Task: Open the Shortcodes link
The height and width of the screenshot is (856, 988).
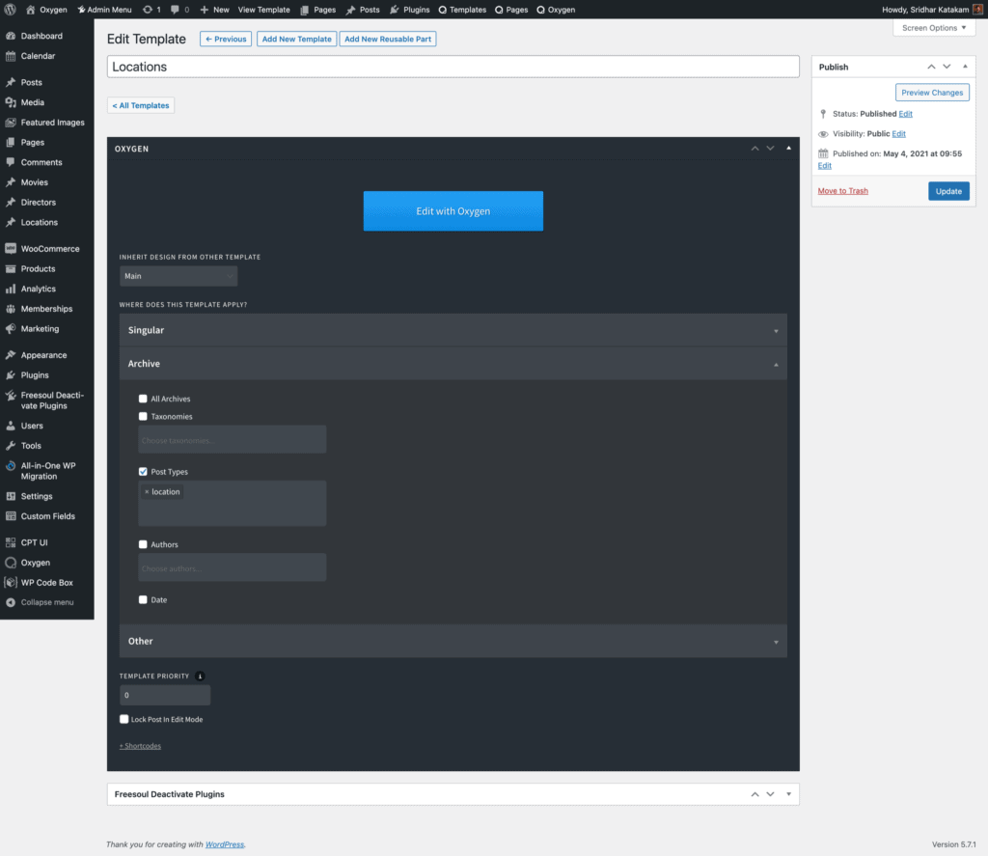Action: tap(140, 746)
